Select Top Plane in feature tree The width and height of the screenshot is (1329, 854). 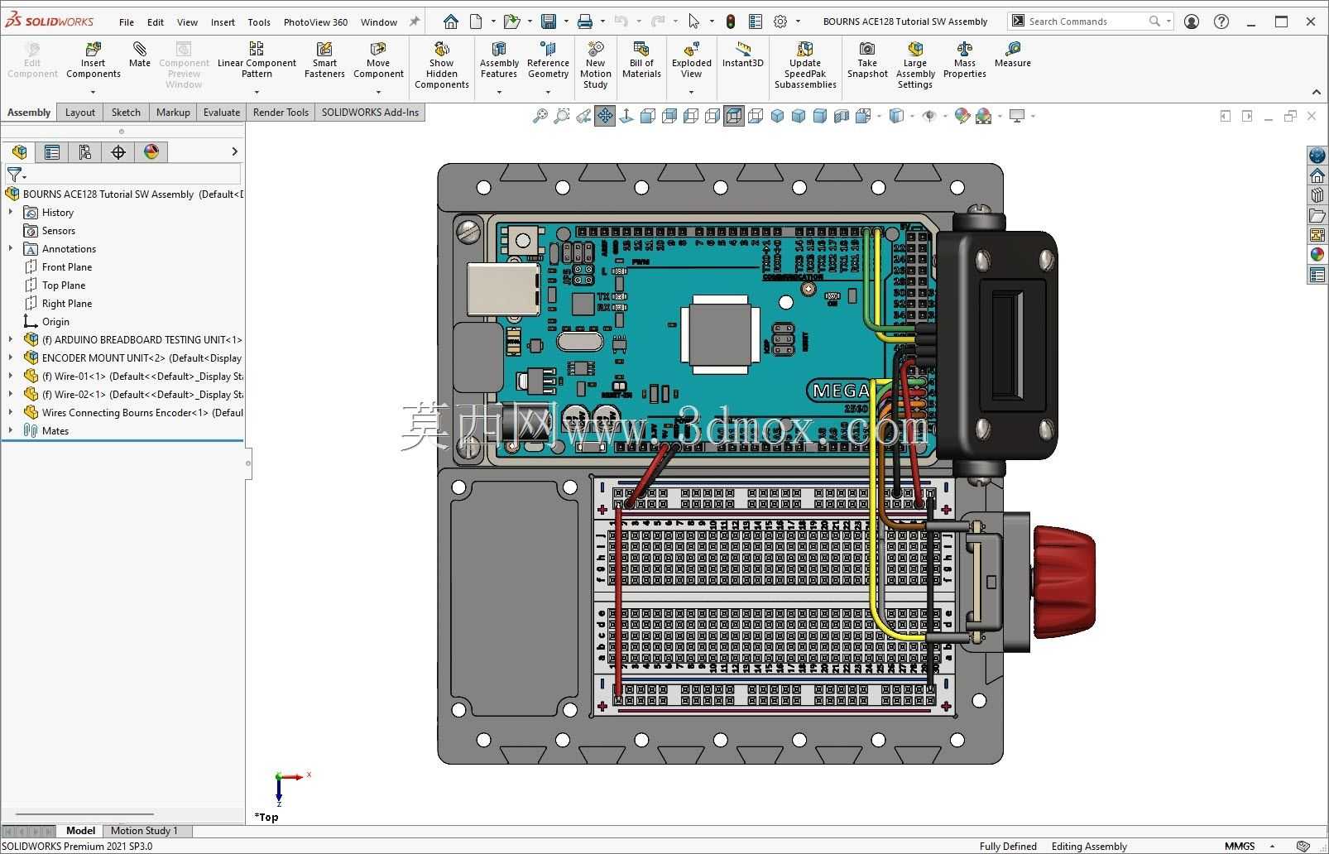64,285
